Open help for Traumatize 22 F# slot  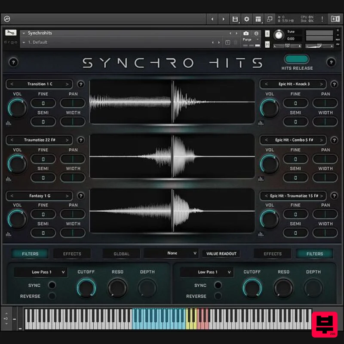point(81,140)
